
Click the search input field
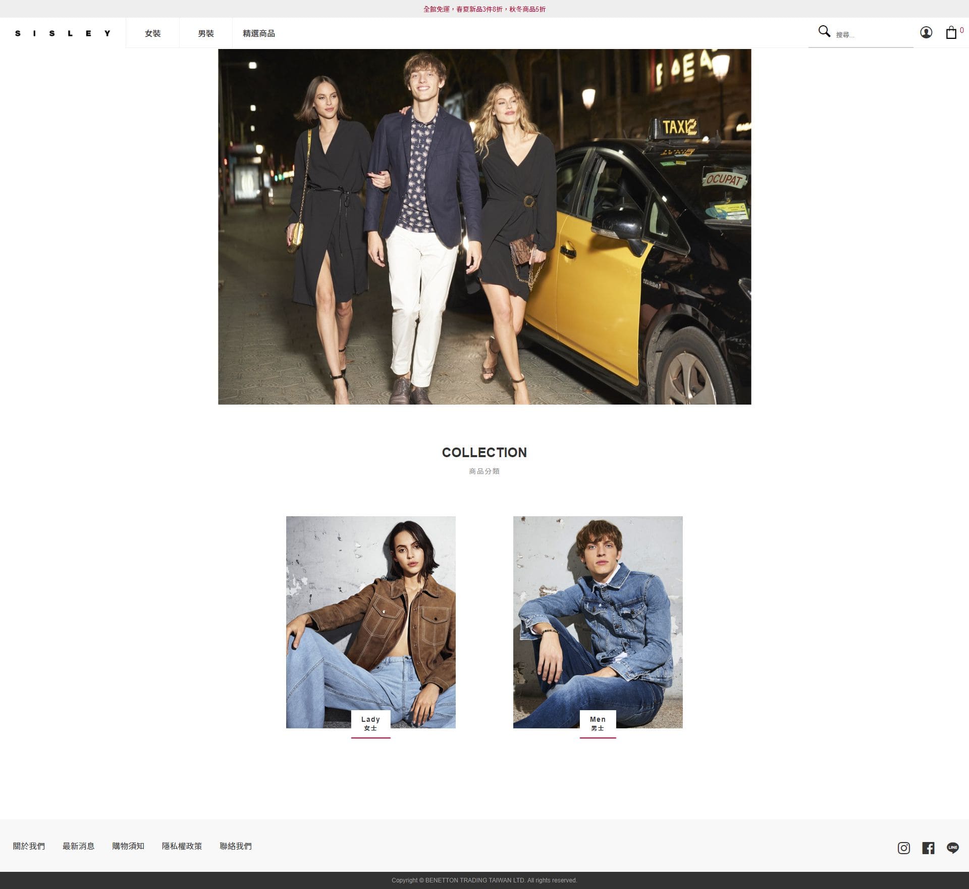[872, 35]
